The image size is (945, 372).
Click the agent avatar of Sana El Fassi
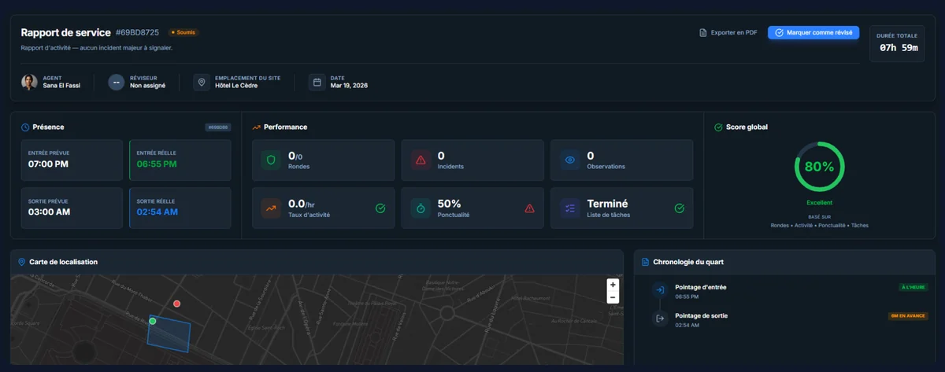[x=29, y=82]
